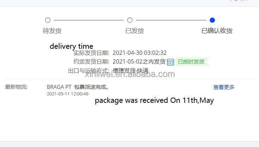Click the 出口与运输方式 label
The width and height of the screenshot is (259, 147).
[88, 71]
